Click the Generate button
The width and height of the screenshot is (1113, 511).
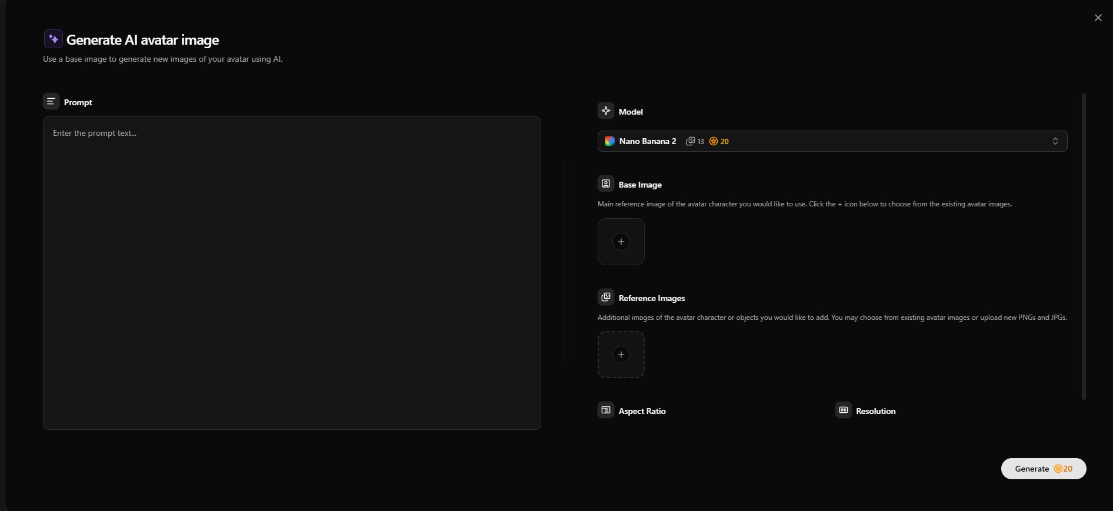point(1044,469)
